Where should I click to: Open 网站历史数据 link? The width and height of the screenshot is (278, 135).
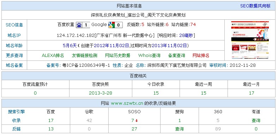117,56
